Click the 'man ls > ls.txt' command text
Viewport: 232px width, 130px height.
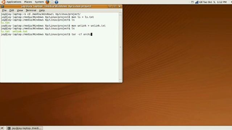click(83, 17)
